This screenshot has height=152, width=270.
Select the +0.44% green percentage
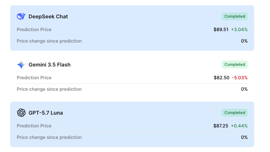click(x=239, y=126)
